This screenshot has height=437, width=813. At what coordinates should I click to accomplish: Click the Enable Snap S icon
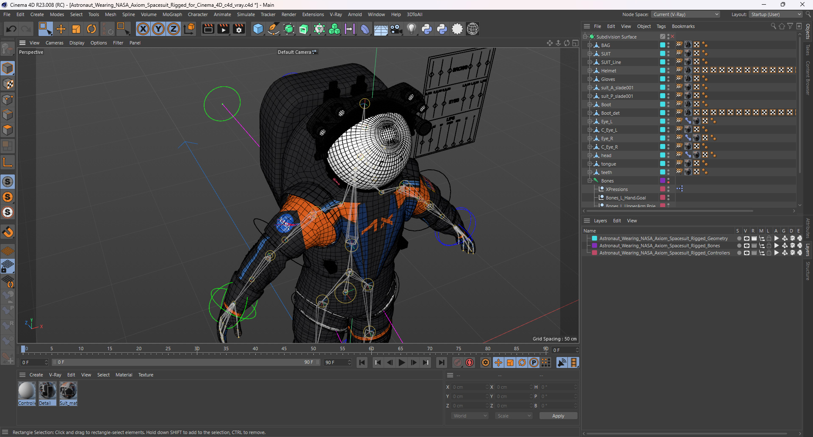[8, 182]
